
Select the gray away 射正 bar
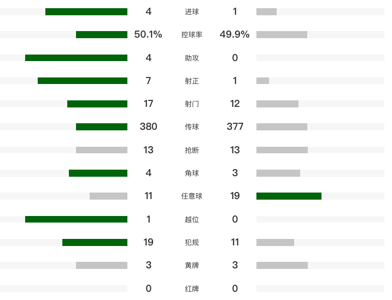[x=263, y=81]
